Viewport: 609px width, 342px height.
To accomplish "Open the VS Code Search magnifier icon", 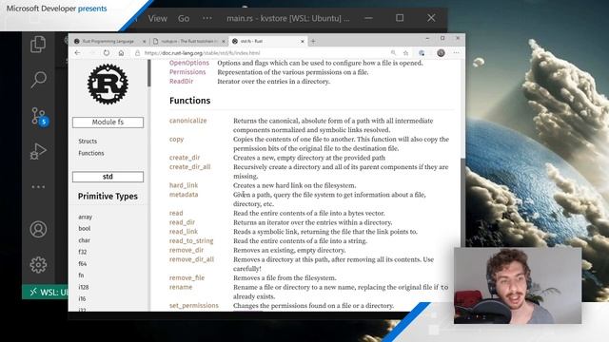I will point(38,80).
